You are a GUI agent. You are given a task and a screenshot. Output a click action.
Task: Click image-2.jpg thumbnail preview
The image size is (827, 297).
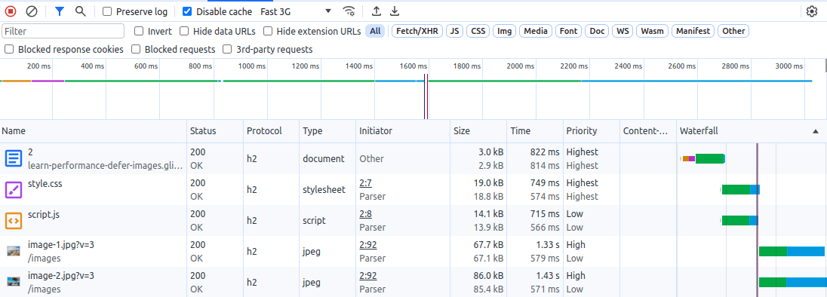coord(14,282)
